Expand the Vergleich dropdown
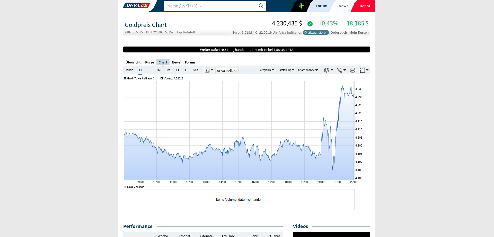The image size is (494, 237). coord(267,70)
